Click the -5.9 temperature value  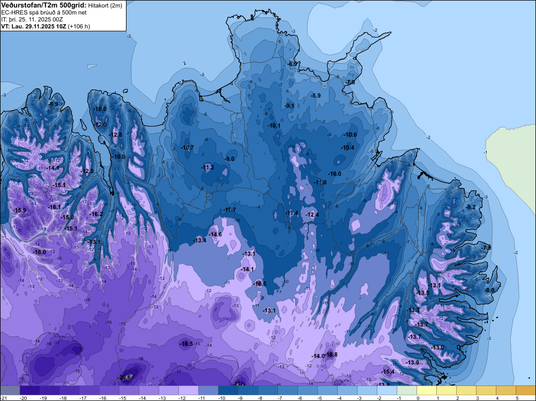pyautogui.click(x=316, y=96)
